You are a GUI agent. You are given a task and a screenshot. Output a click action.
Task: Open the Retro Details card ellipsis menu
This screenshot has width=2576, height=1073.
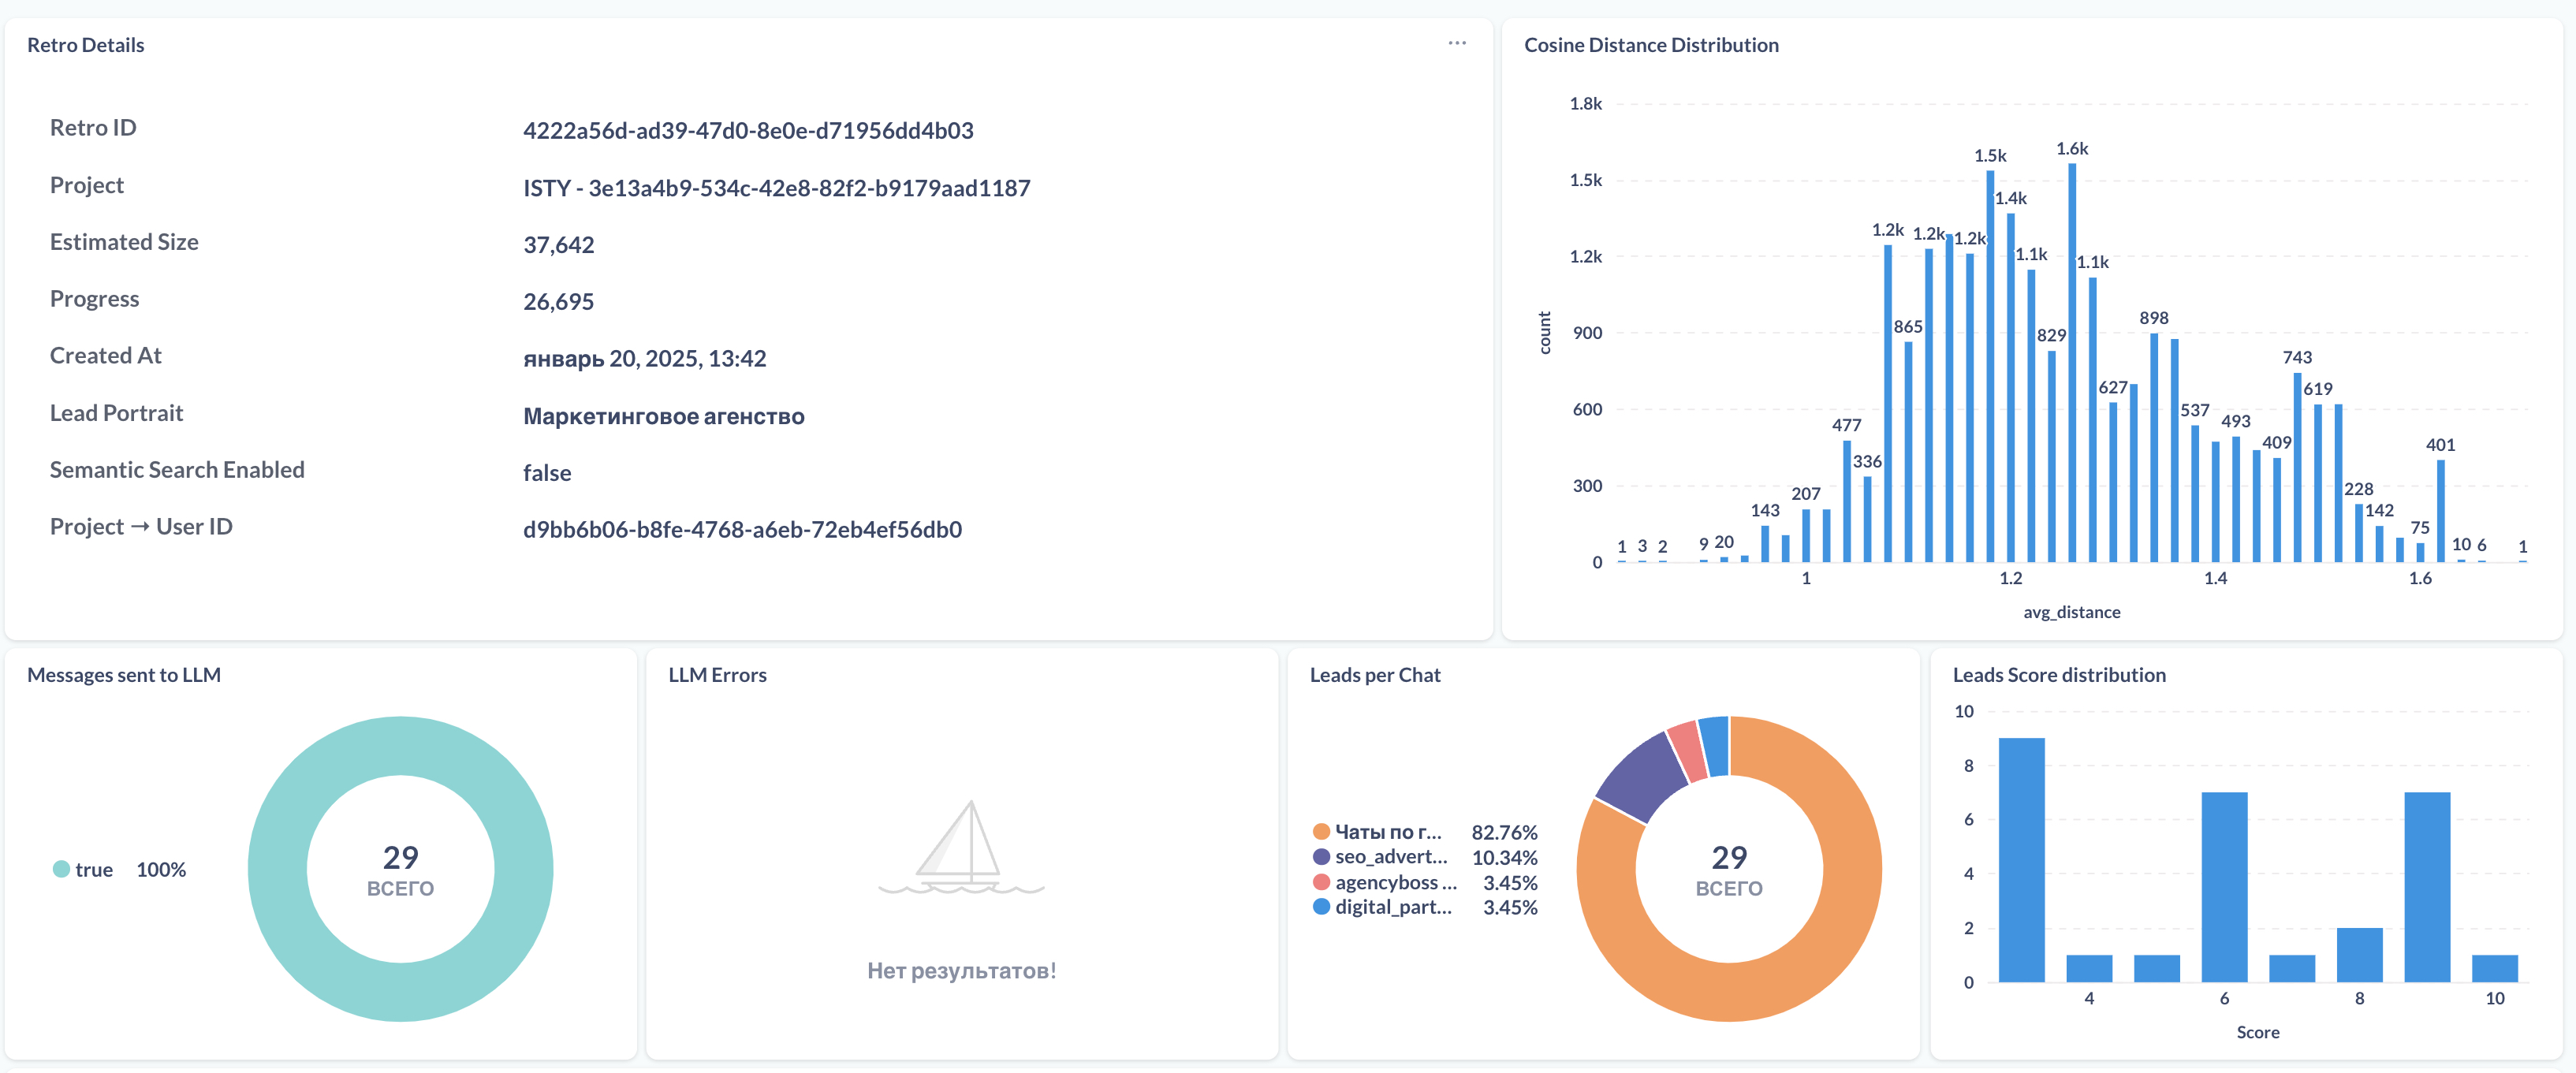pyautogui.click(x=1457, y=44)
